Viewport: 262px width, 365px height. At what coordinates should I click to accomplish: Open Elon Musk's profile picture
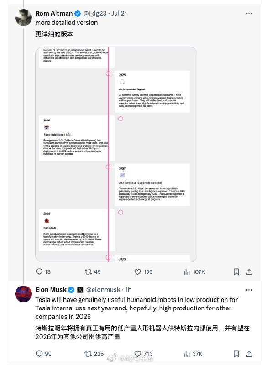(x=23, y=294)
